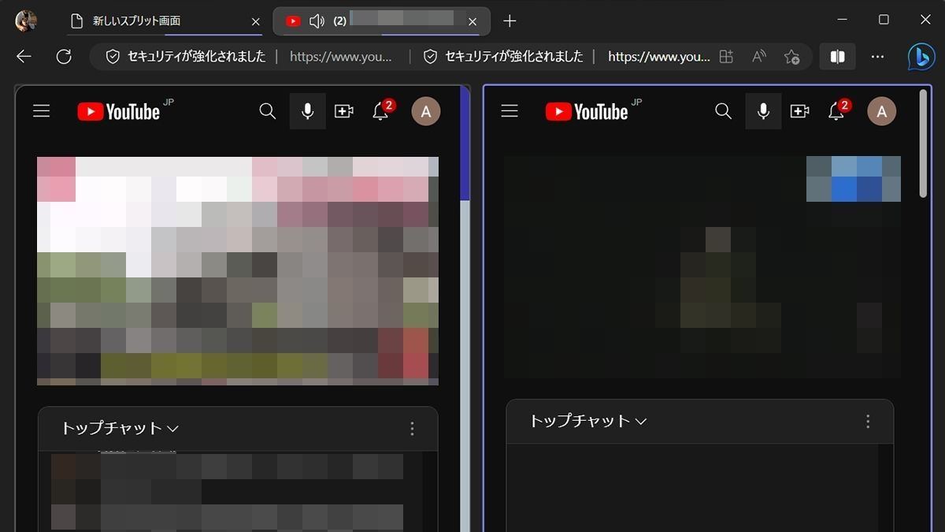Image resolution: width=945 pixels, height=532 pixels.
Task: Click the right pane vertical scrollbar
Action: (x=923, y=143)
